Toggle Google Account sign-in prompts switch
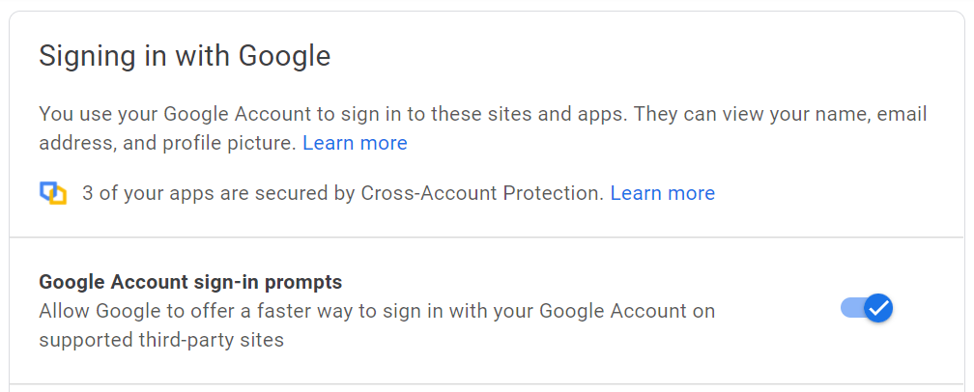Screen dimensions: 974x392 867,308
